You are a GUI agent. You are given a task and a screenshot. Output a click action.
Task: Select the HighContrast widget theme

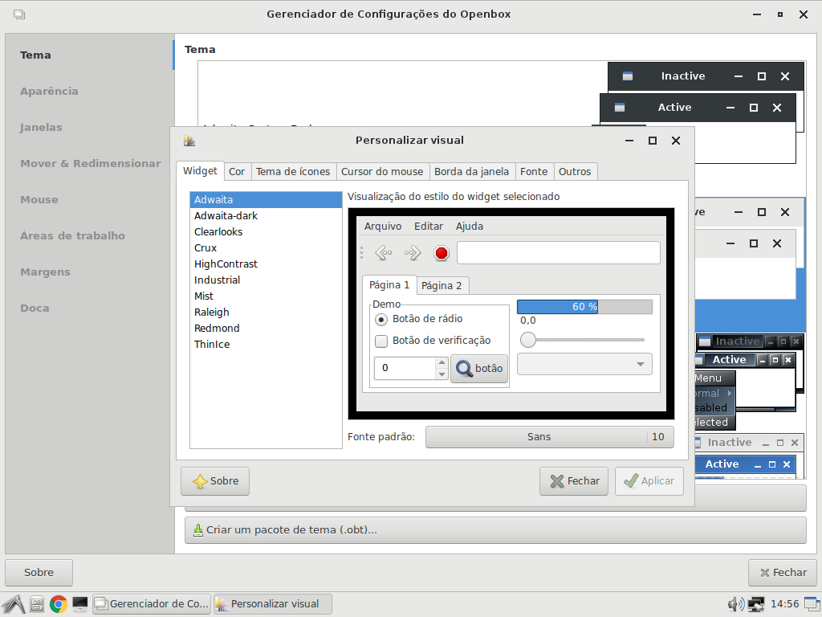click(x=266, y=264)
